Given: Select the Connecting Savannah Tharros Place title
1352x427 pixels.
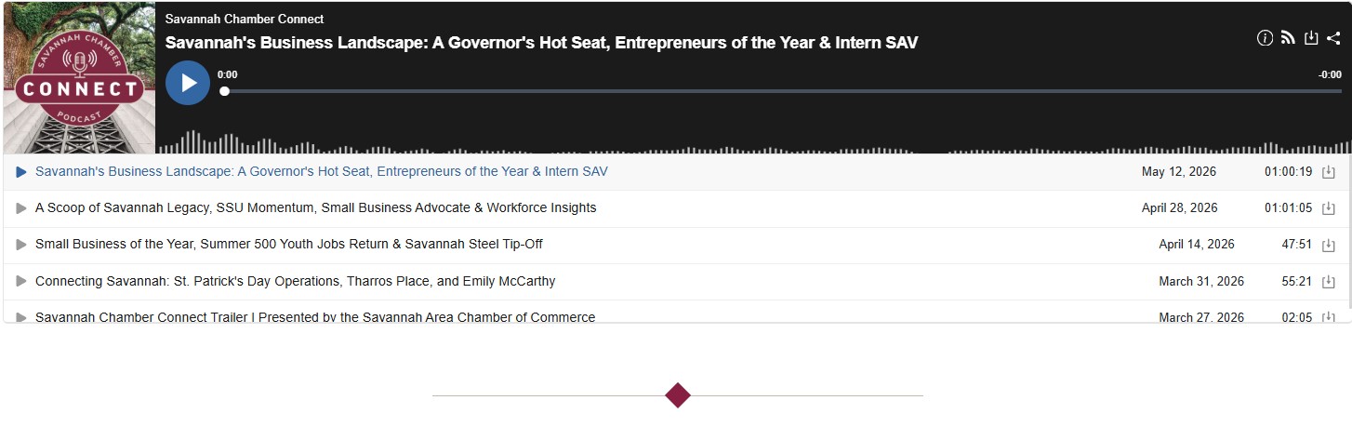Looking at the screenshot, I should [x=295, y=281].
